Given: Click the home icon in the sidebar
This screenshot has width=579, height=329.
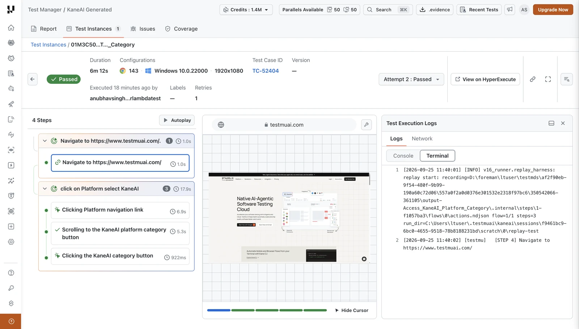Looking at the screenshot, I should (x=11, y=28).
